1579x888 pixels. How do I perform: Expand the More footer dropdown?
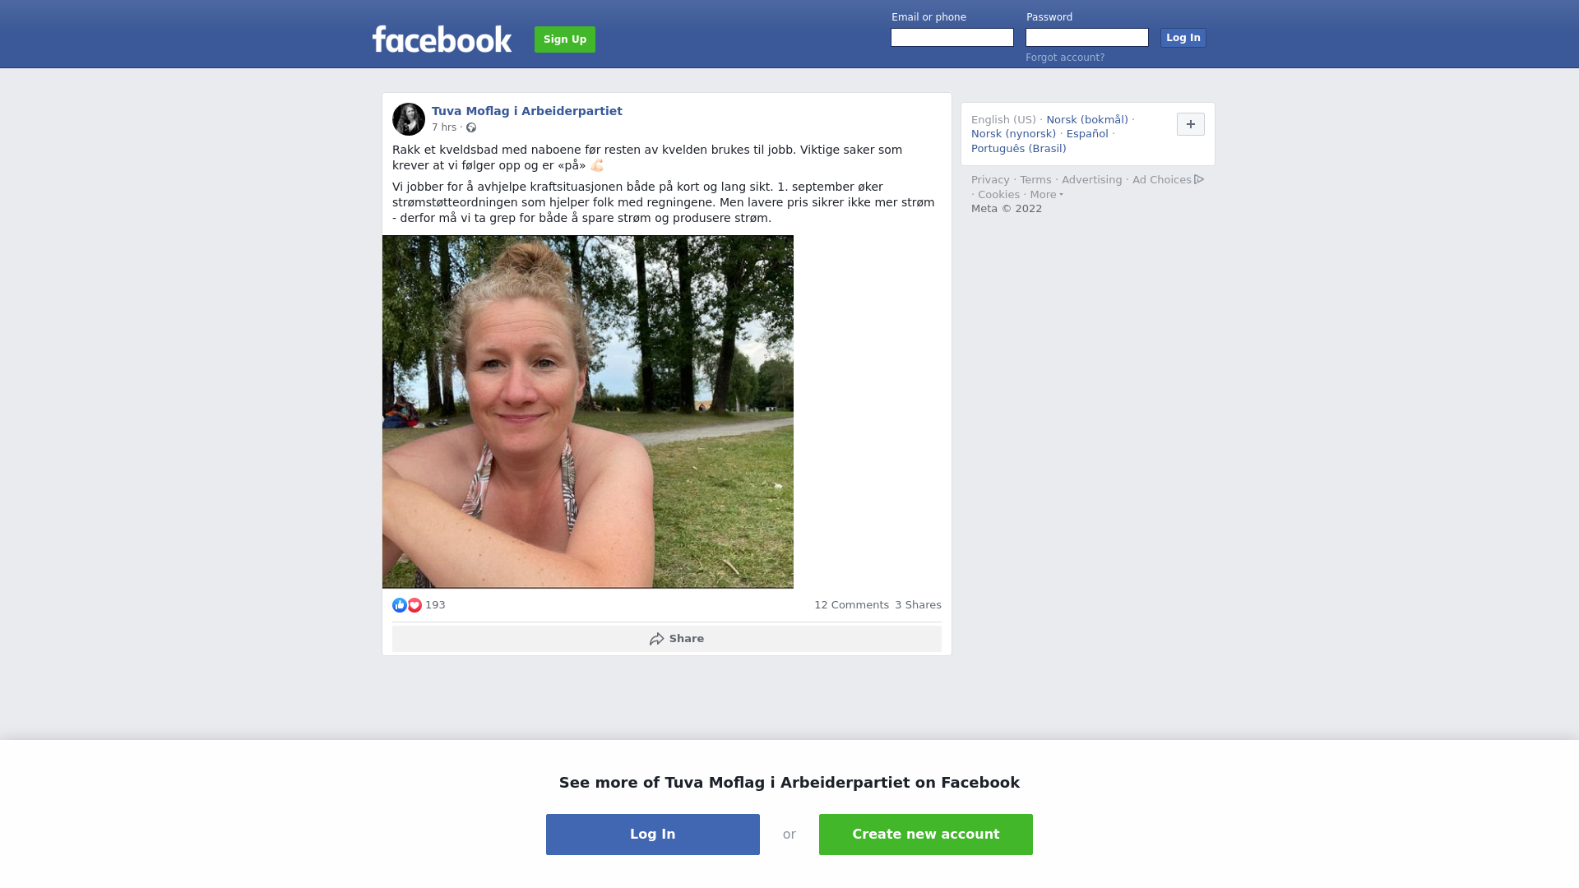coord(1046,195)
